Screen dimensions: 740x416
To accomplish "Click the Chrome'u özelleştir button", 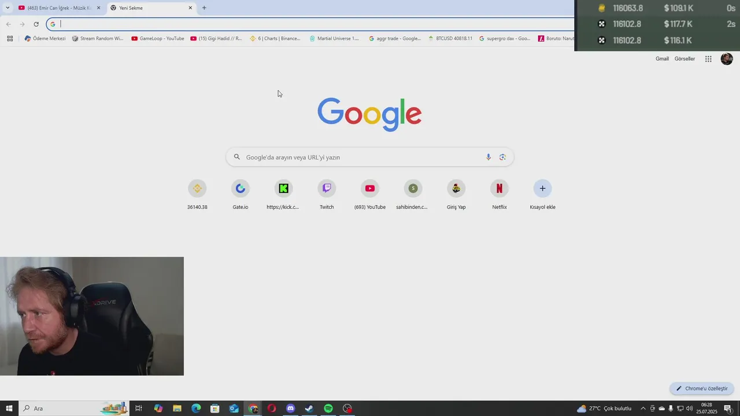I will [x=702, y=388].
